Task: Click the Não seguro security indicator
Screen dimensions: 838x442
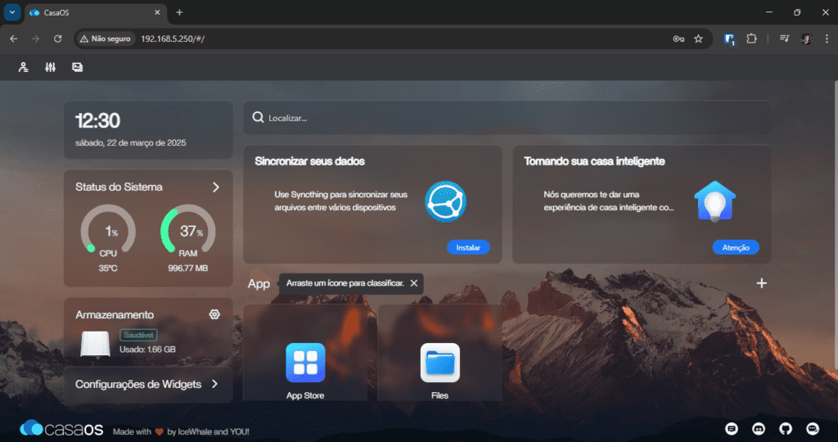Action: click(x=106, y=38)
